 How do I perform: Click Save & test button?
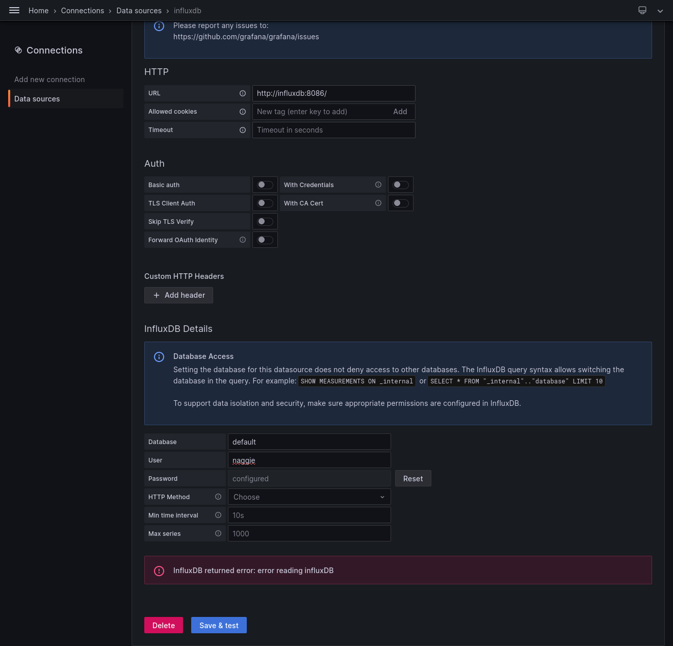pos(219,626)
